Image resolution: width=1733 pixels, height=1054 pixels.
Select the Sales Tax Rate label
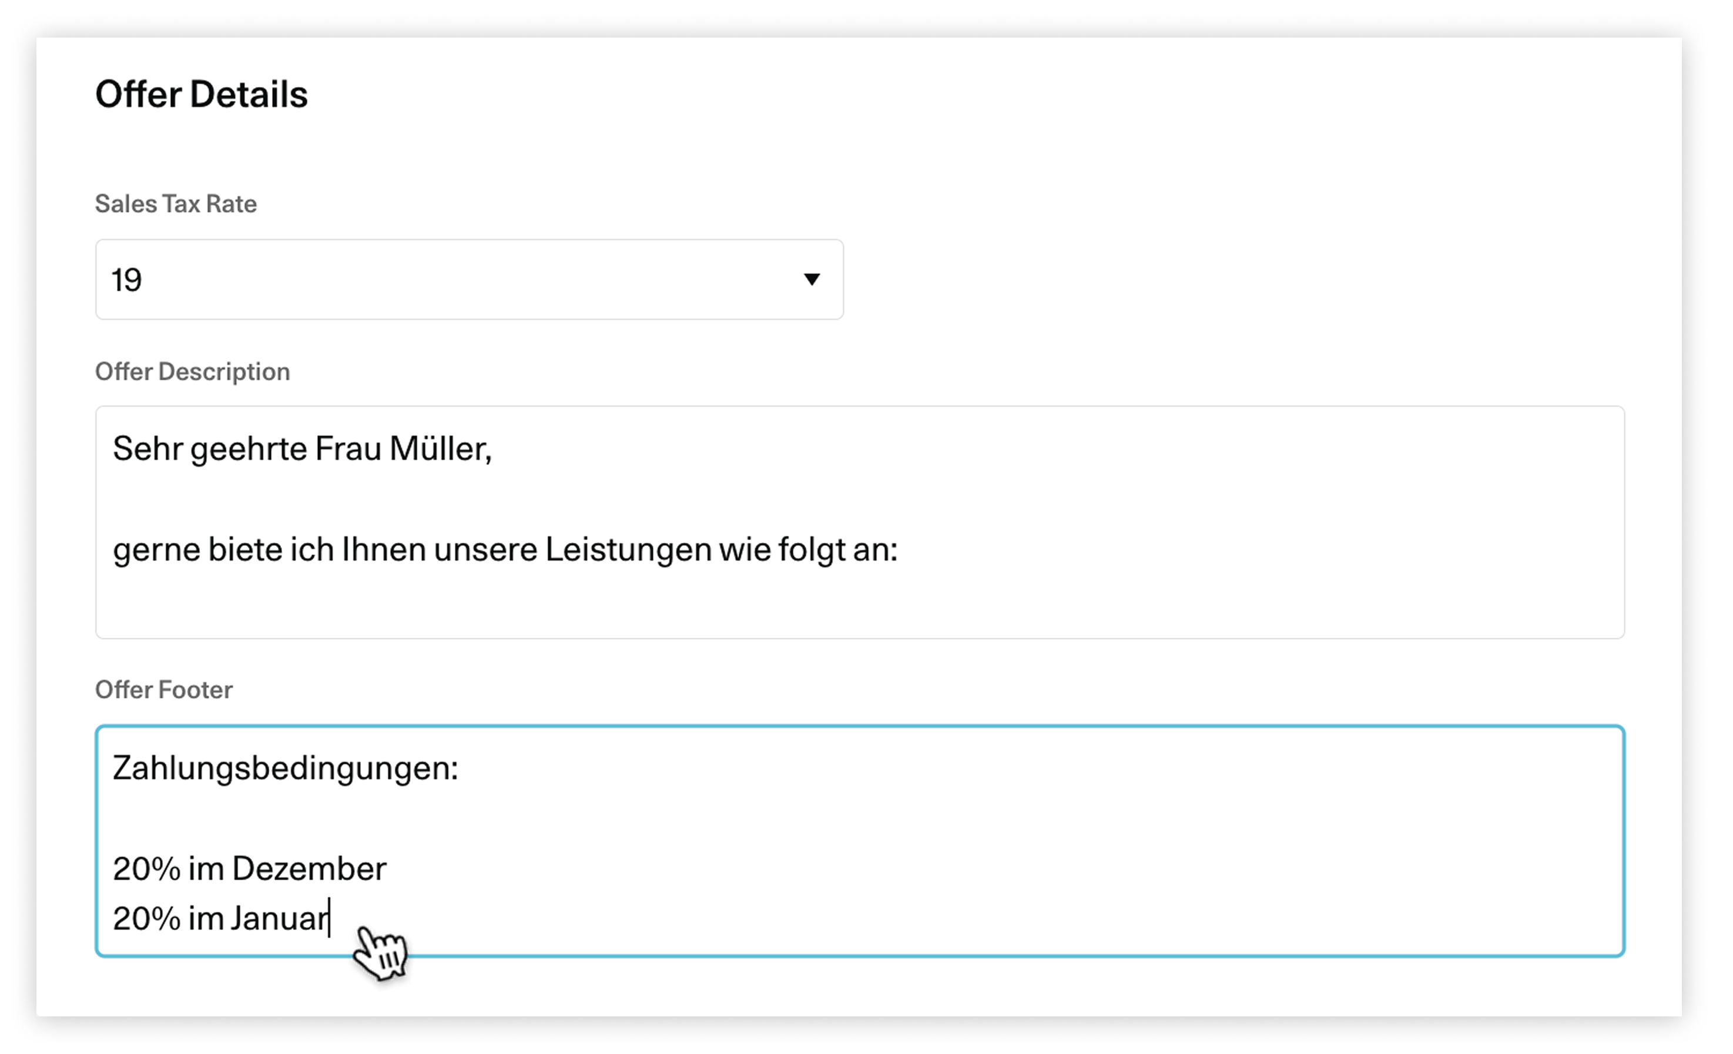point(175,204)
